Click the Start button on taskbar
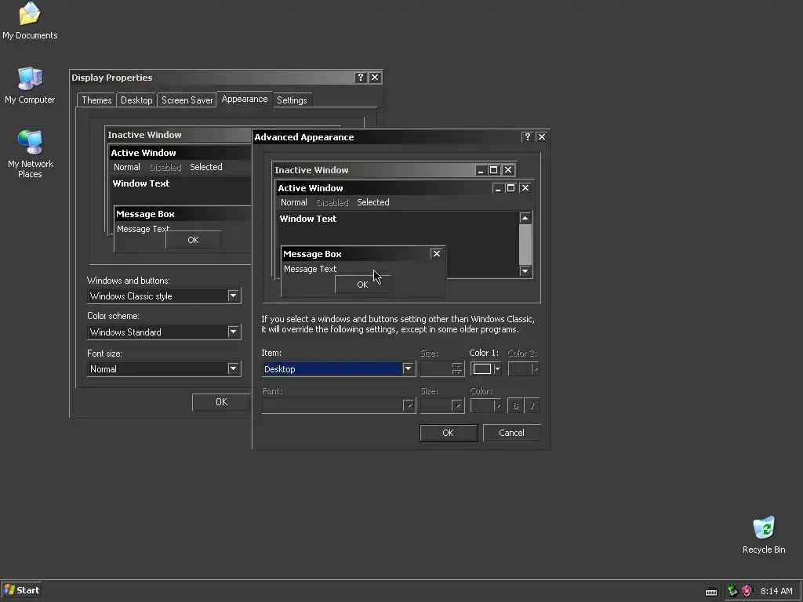The image size is (803, 602). point(21,590)
